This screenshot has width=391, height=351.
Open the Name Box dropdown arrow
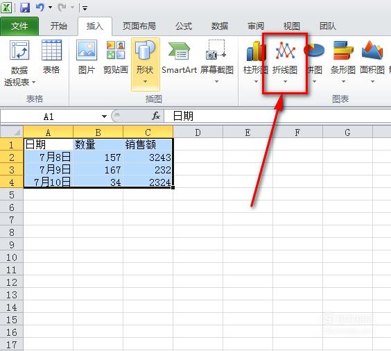[104, 117]
